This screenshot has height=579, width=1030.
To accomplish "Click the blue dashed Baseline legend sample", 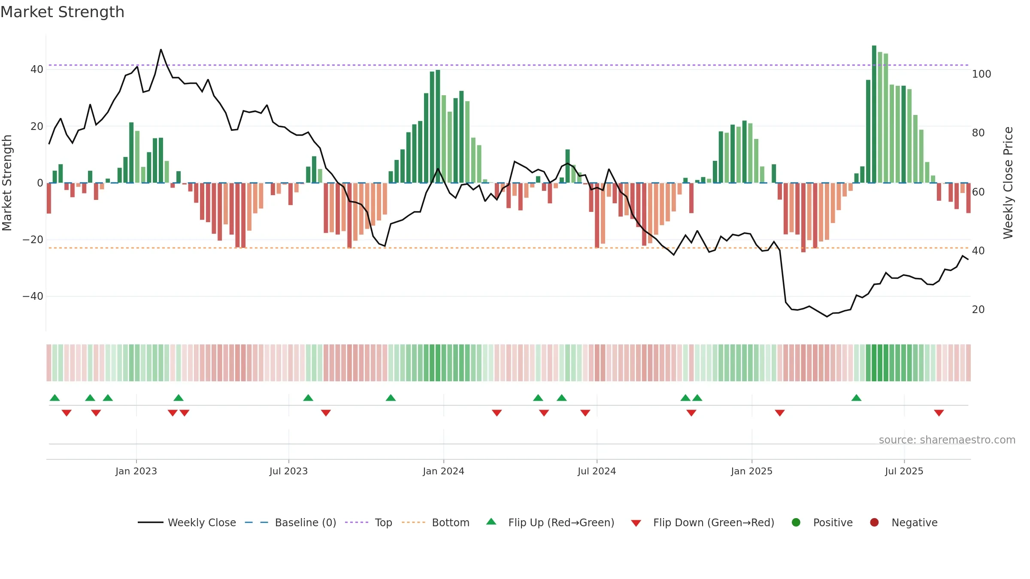I will click(257, 522).
